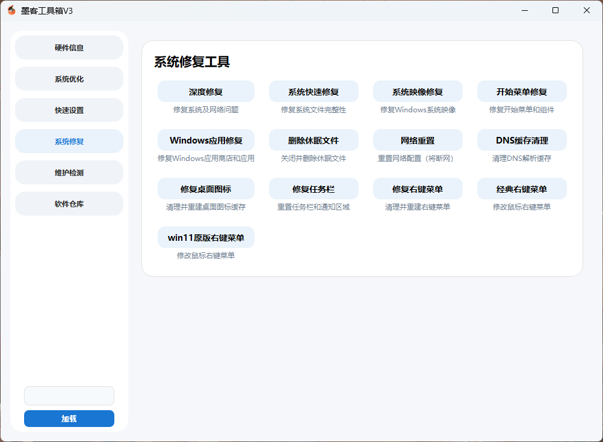Click 修复桌面图标 button
The width and height of the screenshot is (603, 442).
[x=206, y=189]
